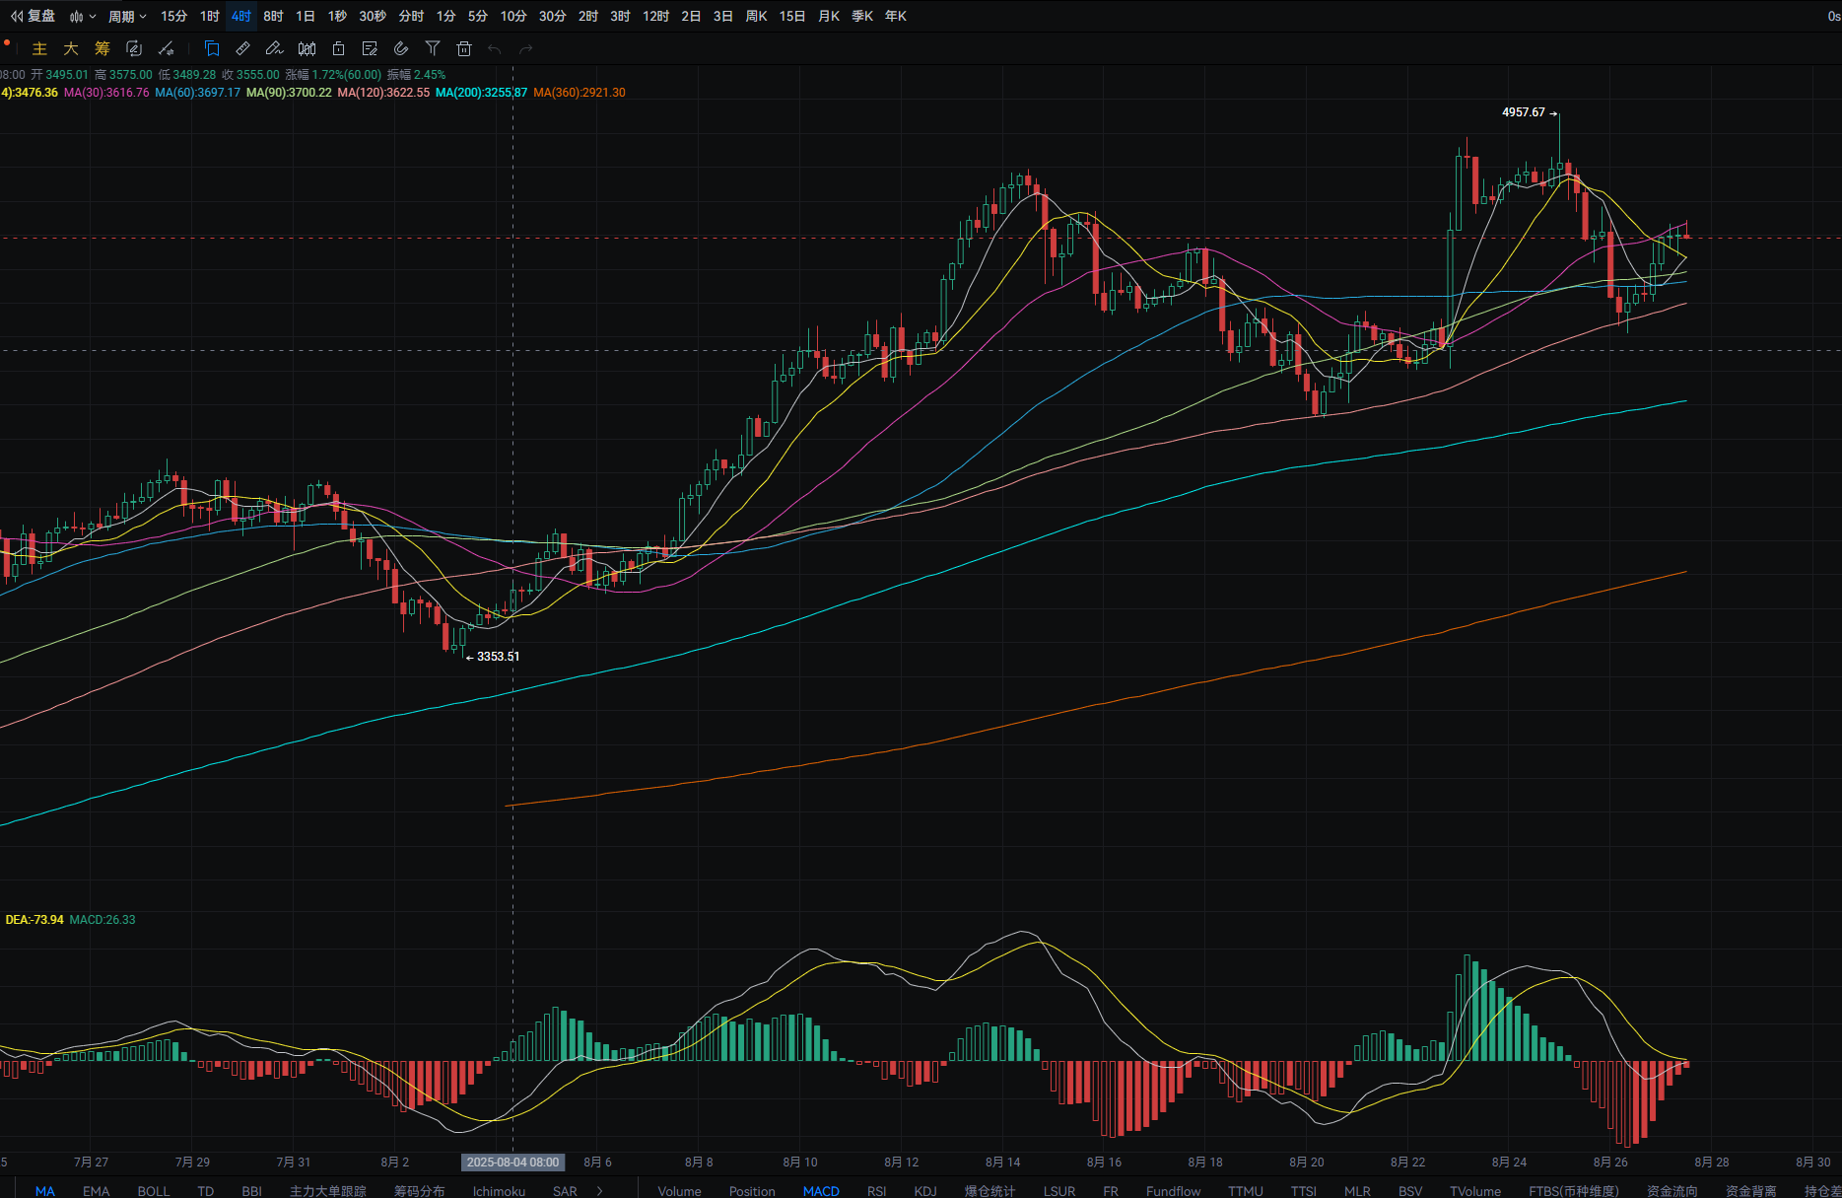Click the redo arrow icon

[526, 48]
